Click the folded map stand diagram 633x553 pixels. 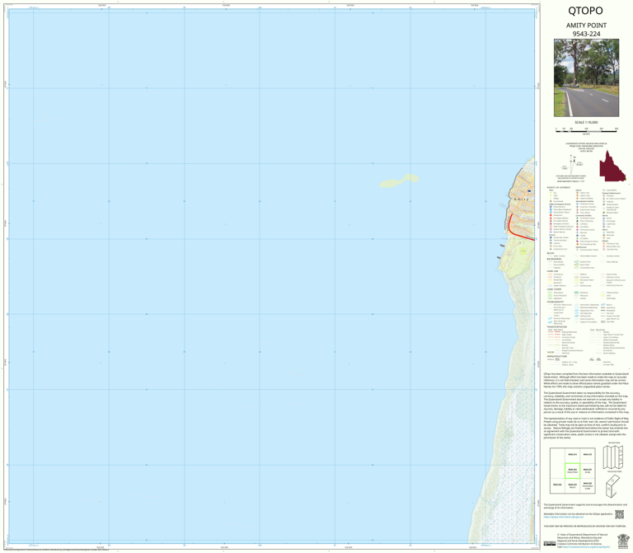(613, 485)
